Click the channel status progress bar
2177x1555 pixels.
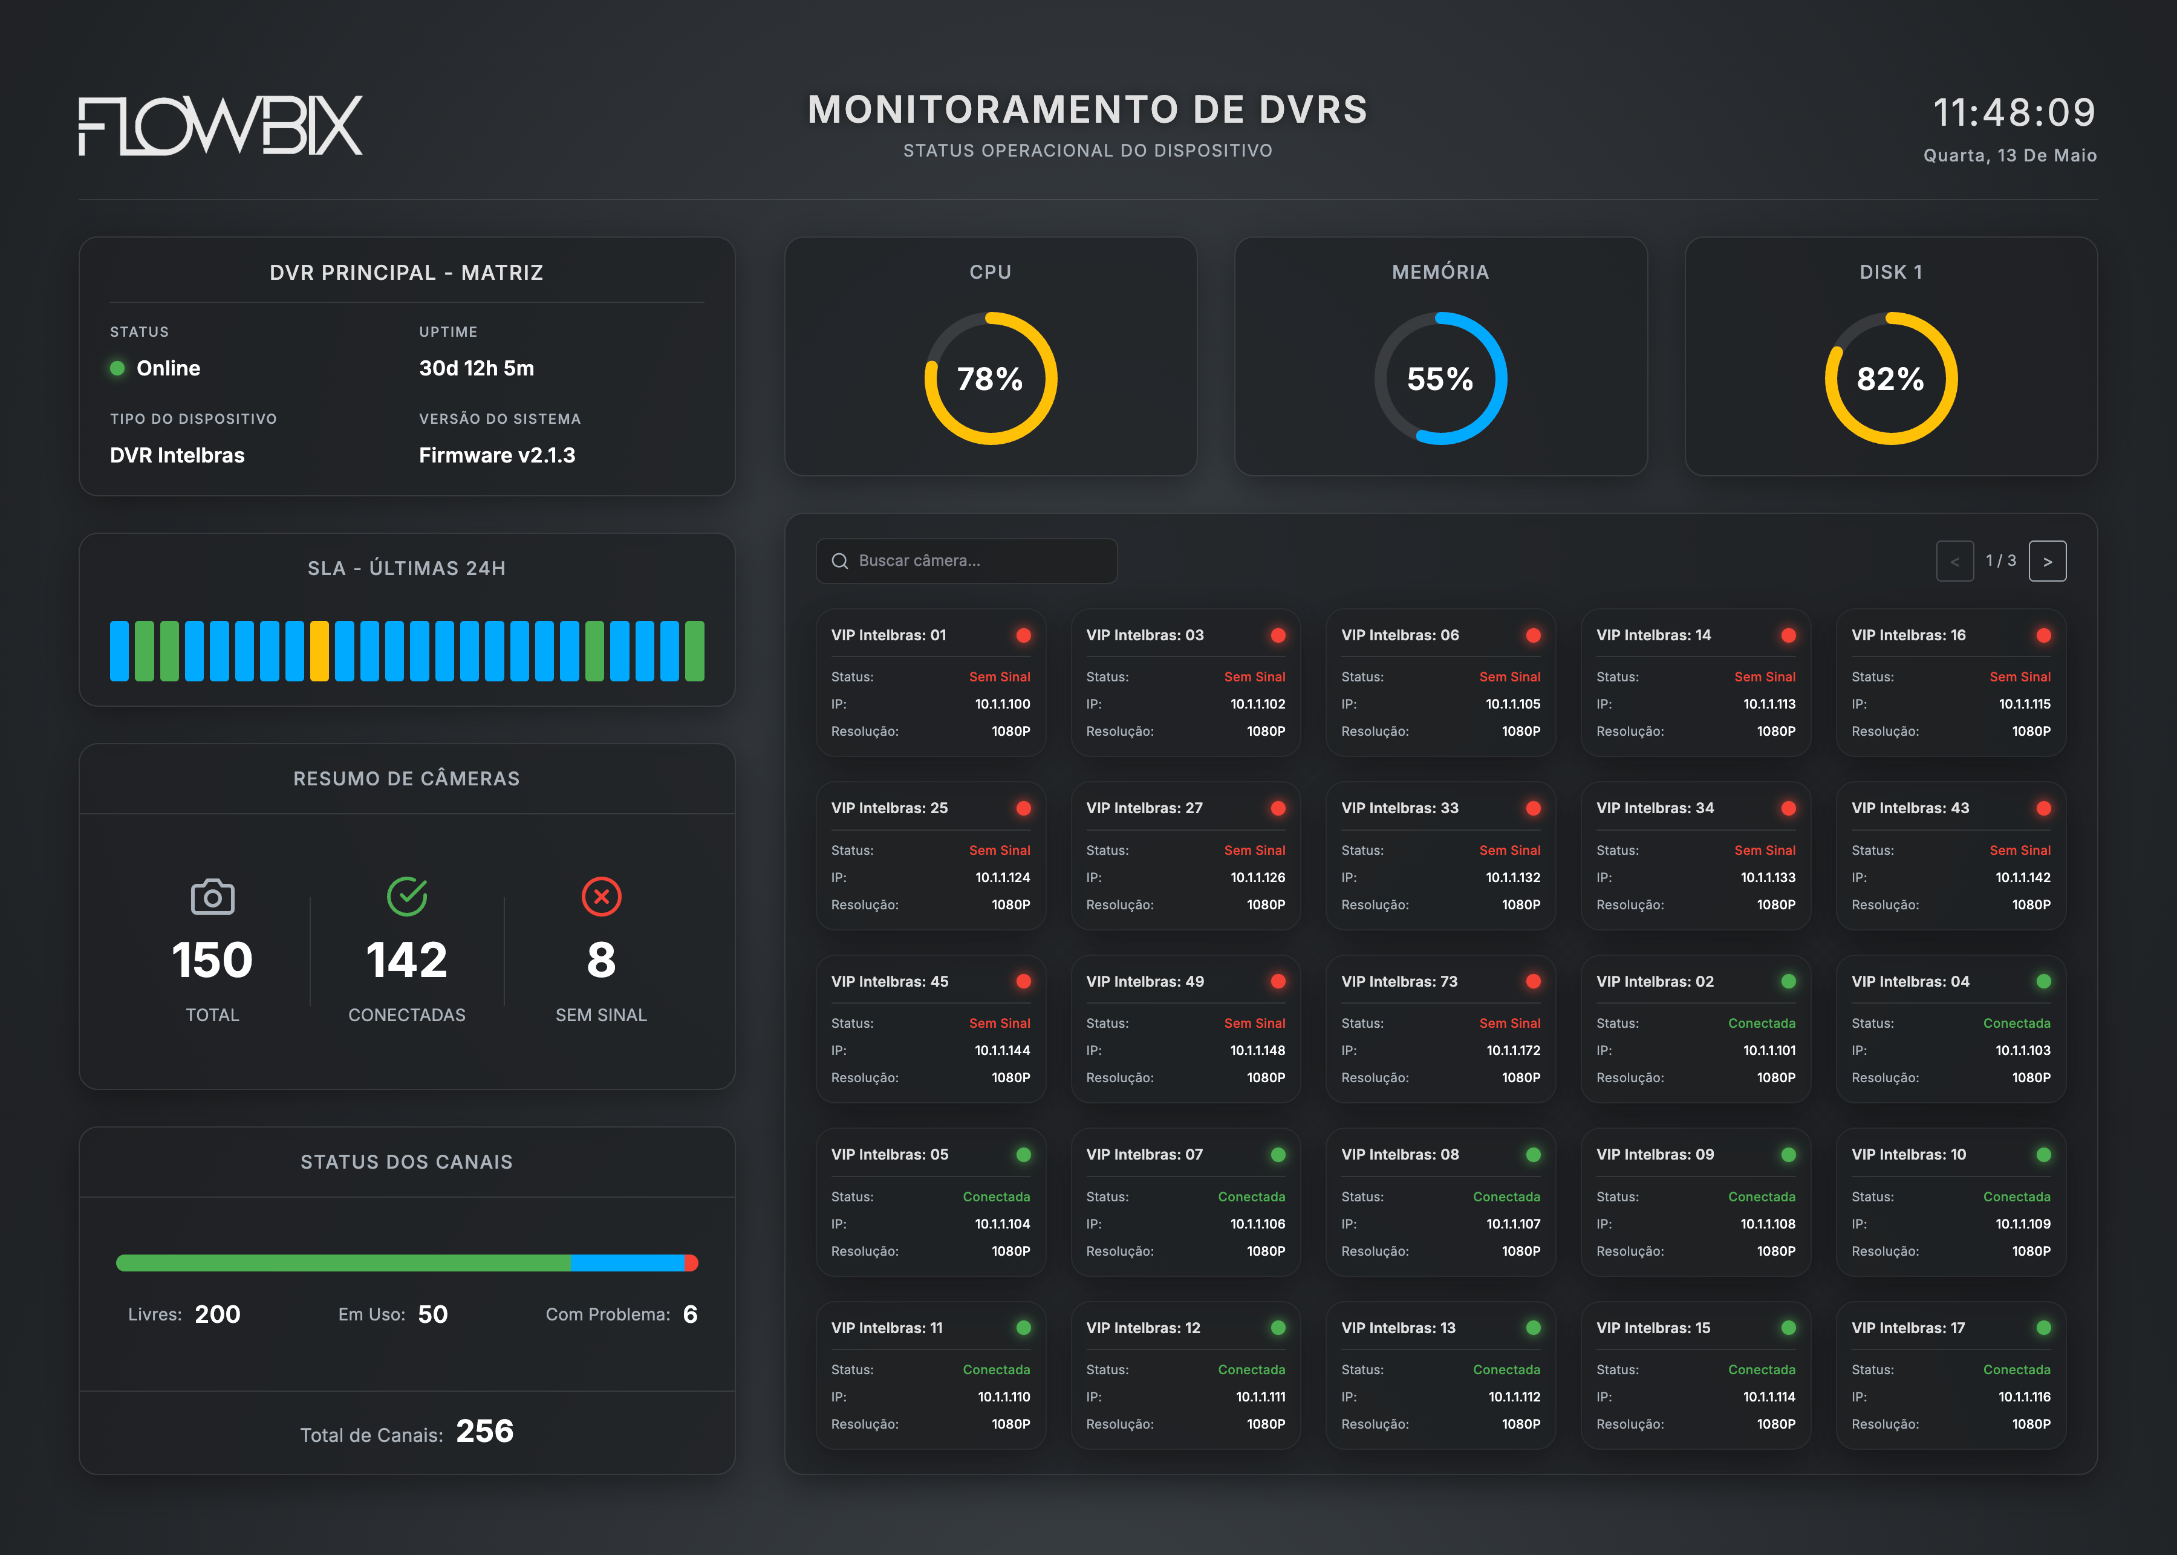407,1263
